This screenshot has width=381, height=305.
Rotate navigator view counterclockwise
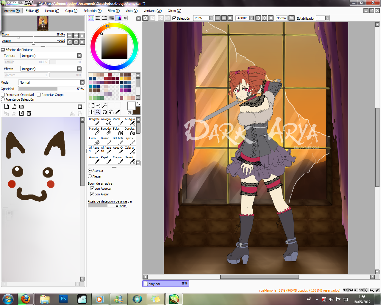pos(70,42)
